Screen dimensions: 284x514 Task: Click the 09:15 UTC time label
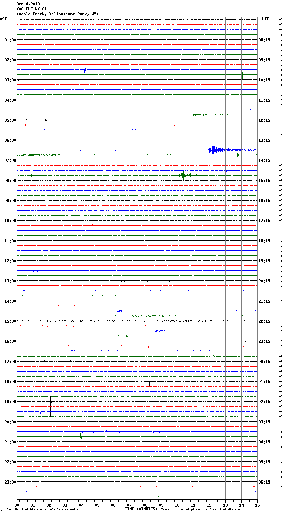tap(264, 60)
